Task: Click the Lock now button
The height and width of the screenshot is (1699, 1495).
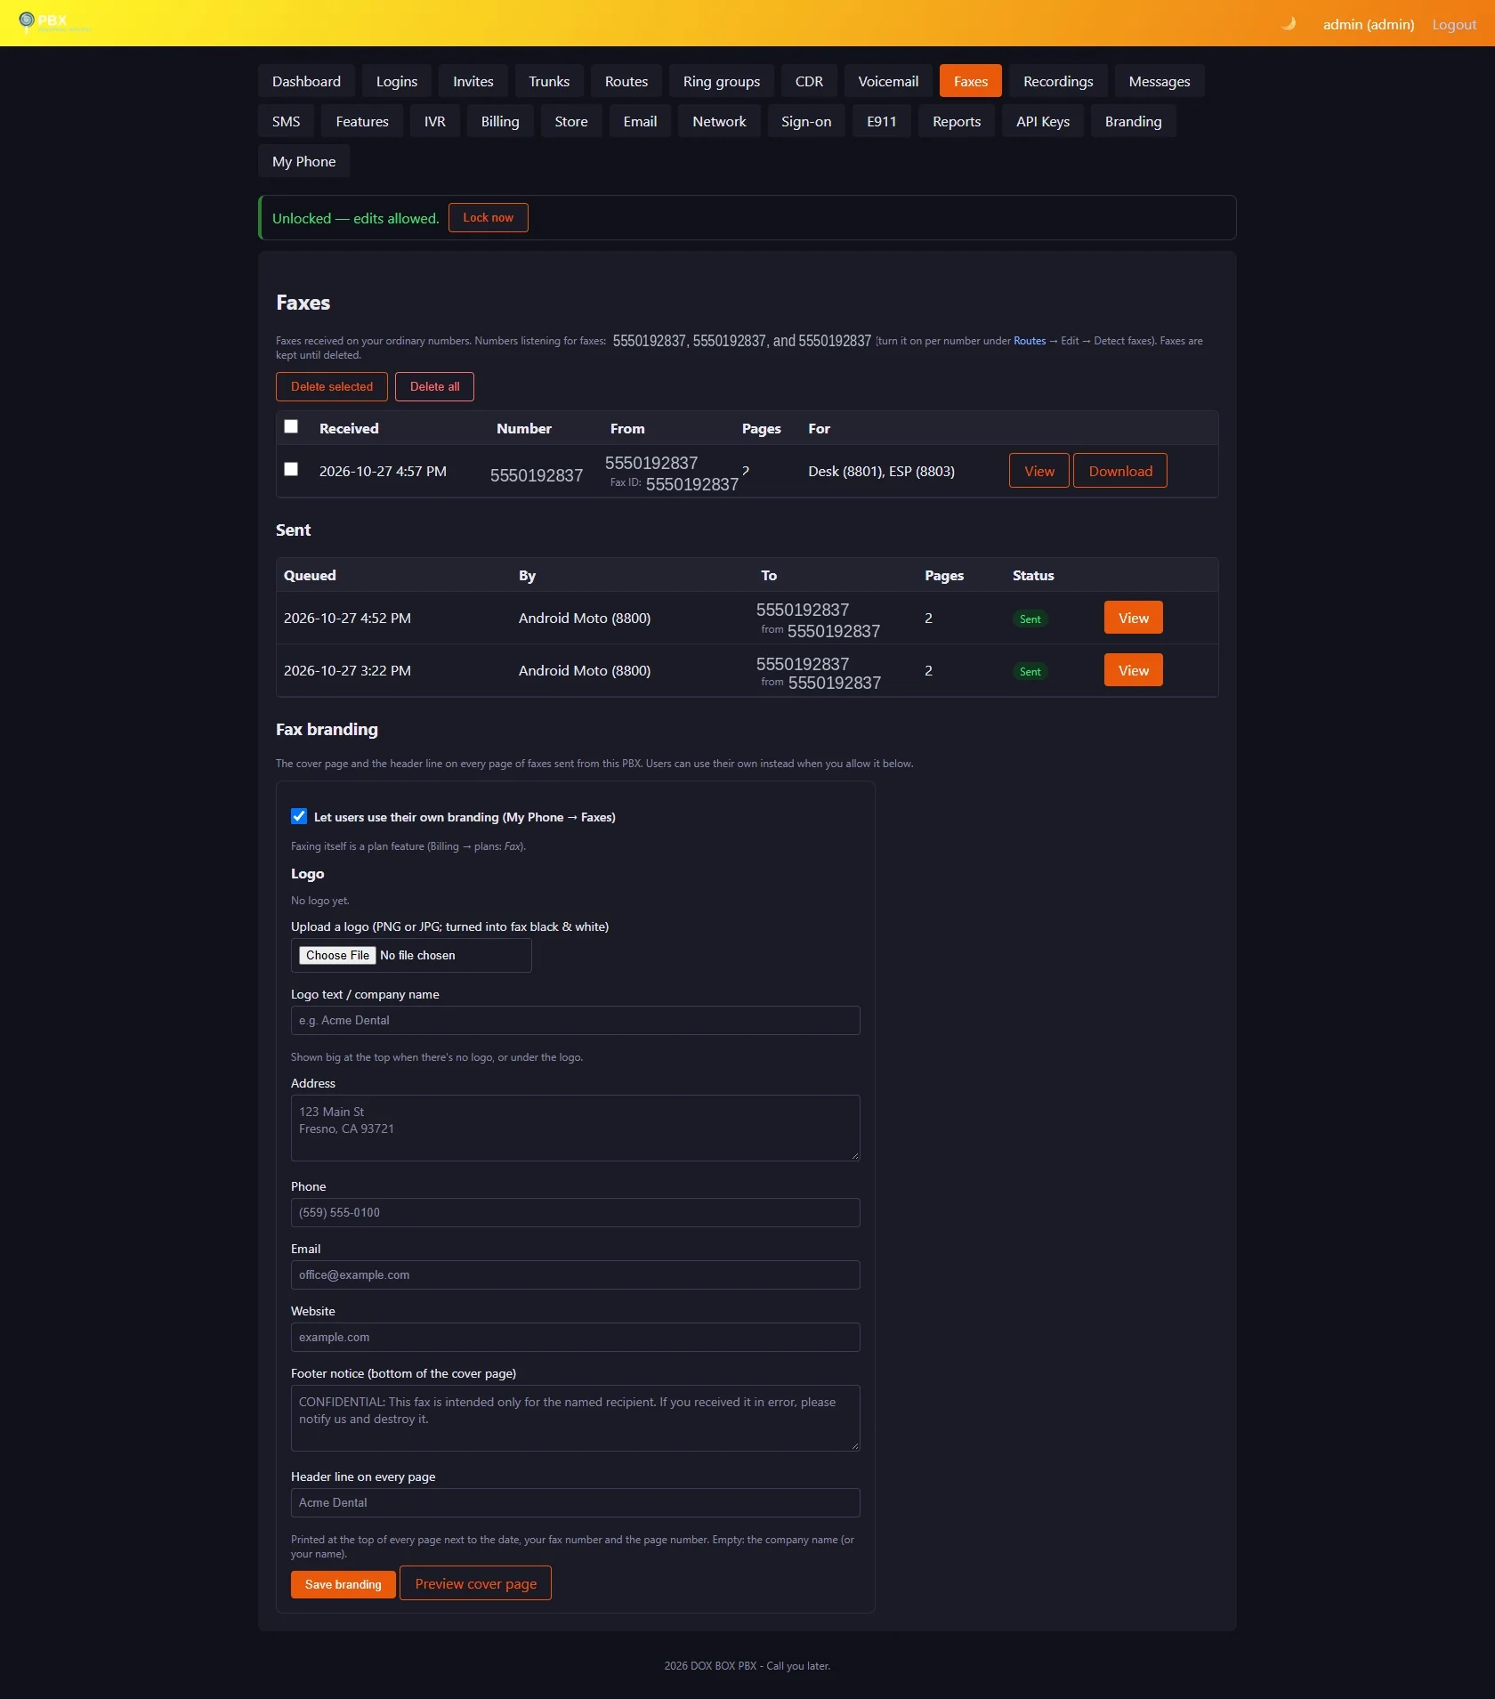Action: [488, 217]
